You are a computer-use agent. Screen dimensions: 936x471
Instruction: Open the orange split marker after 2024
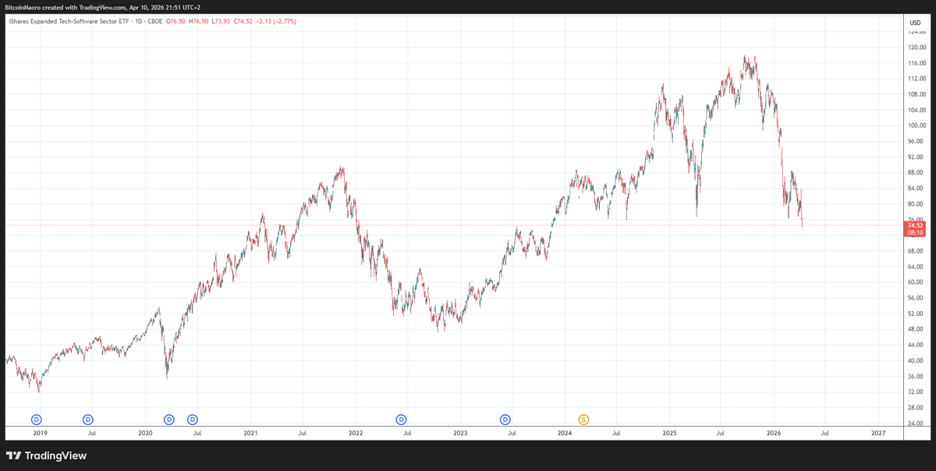(583, 420)
